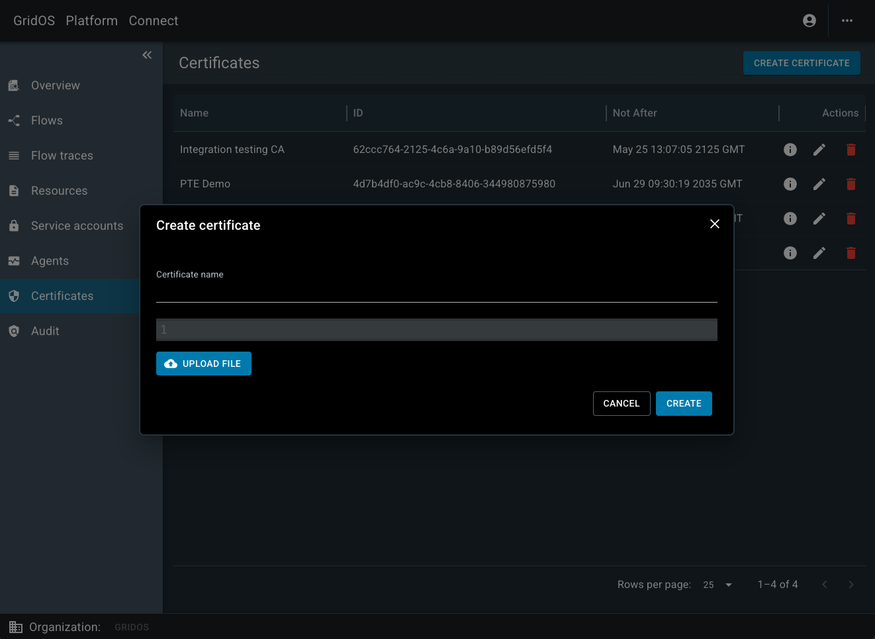Open the user account icon in top bar
The width and height of the screenshot is (875, 639).
(x=809, y=21)
